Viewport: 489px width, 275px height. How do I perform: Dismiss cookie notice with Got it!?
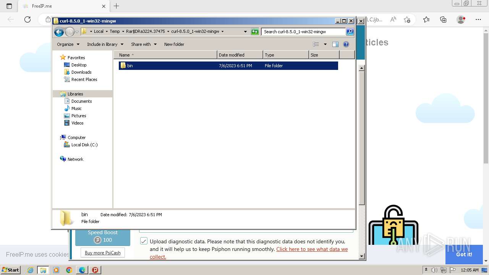pos(464,254)
